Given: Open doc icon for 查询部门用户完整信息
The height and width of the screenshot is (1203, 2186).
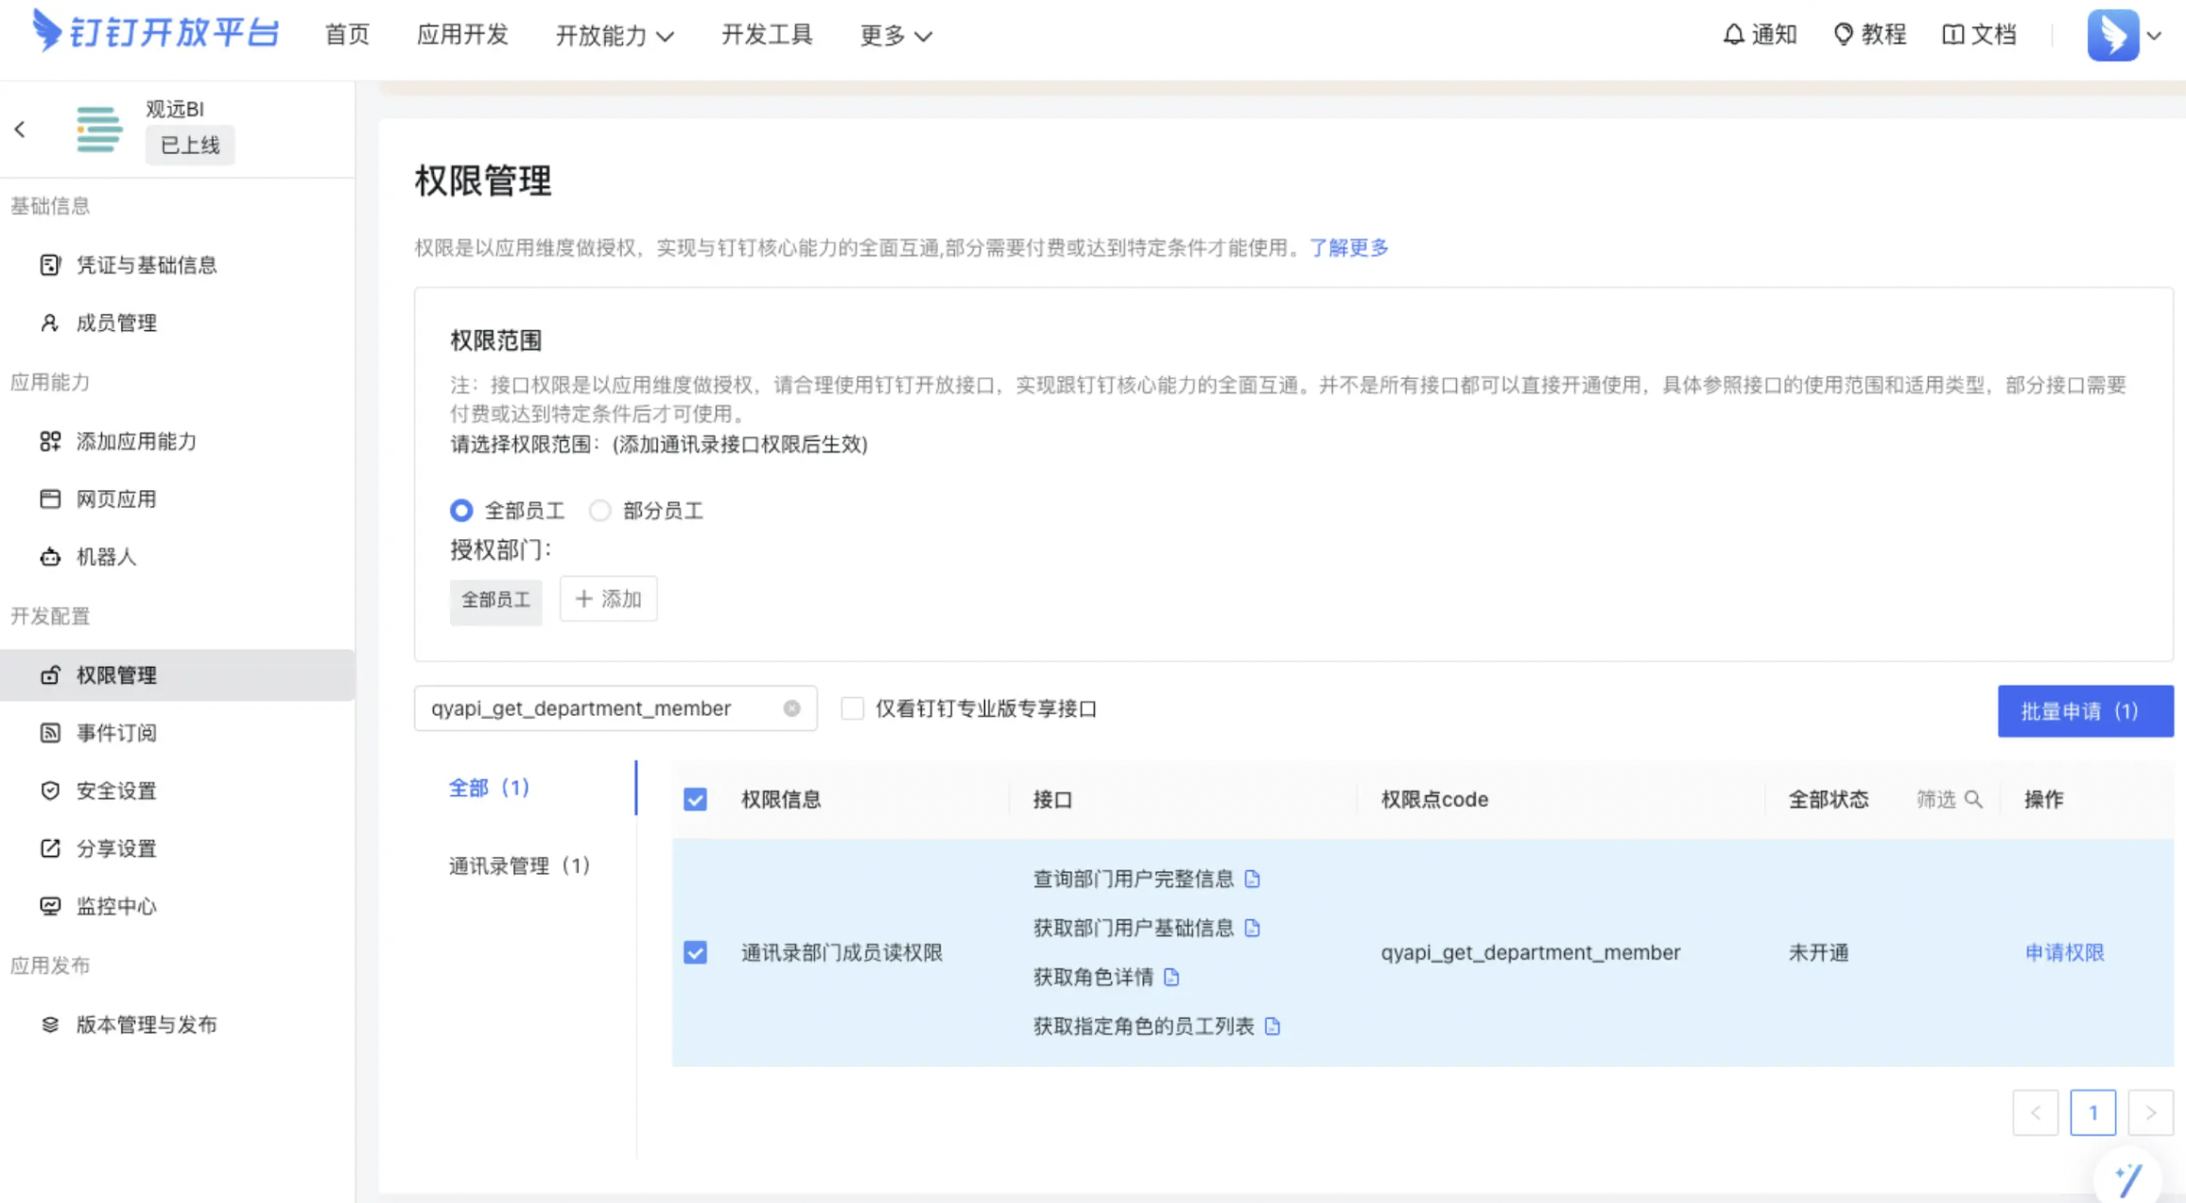Looking at the screenshot, I should [1252, 879].
